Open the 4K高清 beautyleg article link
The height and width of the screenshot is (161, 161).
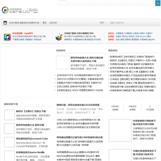click(x=78, y=152)
